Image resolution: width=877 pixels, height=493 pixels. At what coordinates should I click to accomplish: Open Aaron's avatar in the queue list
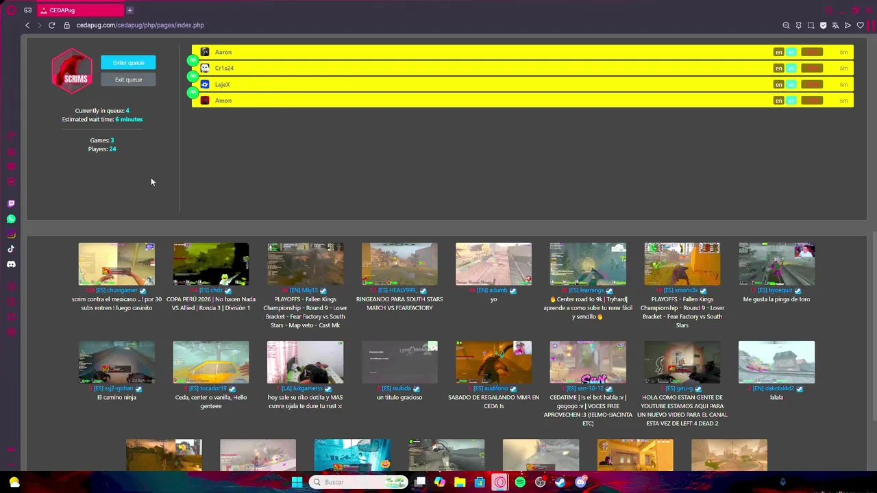(205, 52)
